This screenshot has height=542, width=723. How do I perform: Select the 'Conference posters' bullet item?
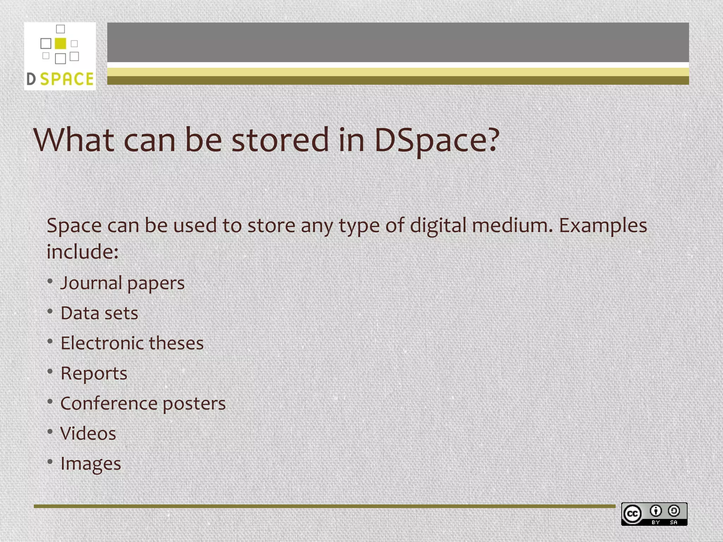143,403
